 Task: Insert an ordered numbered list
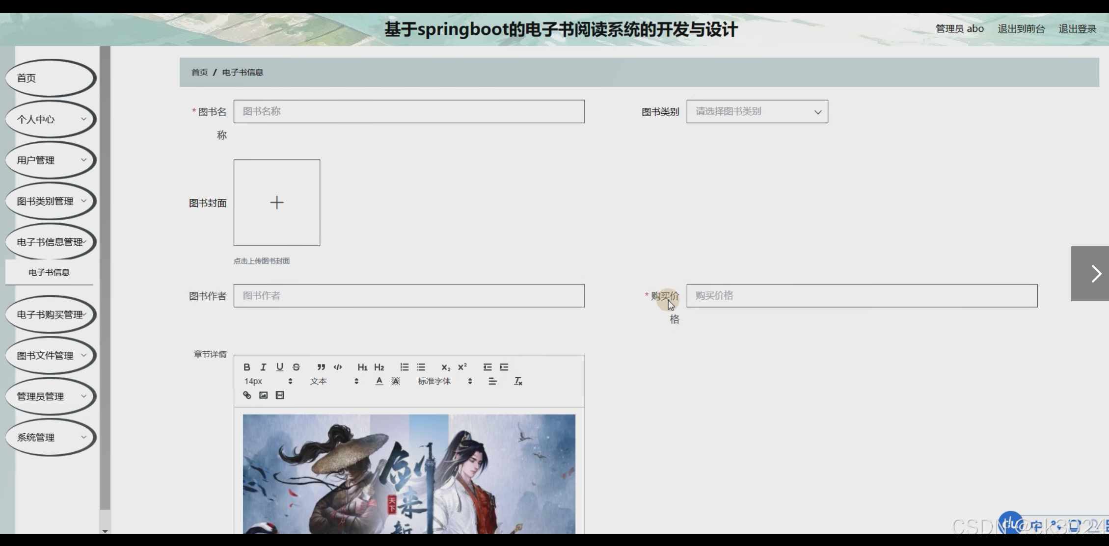click(x=404, y=367)
